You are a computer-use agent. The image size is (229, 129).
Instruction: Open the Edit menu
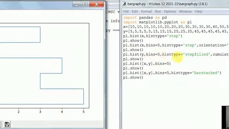pyautogui.click(x=135, y=11)
